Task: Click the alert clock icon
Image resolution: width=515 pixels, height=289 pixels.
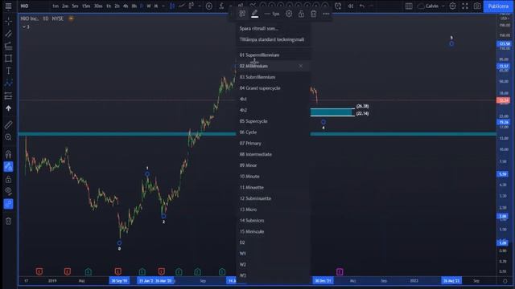Action: coord(338,6)
